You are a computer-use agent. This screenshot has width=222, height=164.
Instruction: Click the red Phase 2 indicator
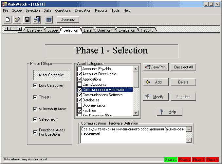pos(185,159)
